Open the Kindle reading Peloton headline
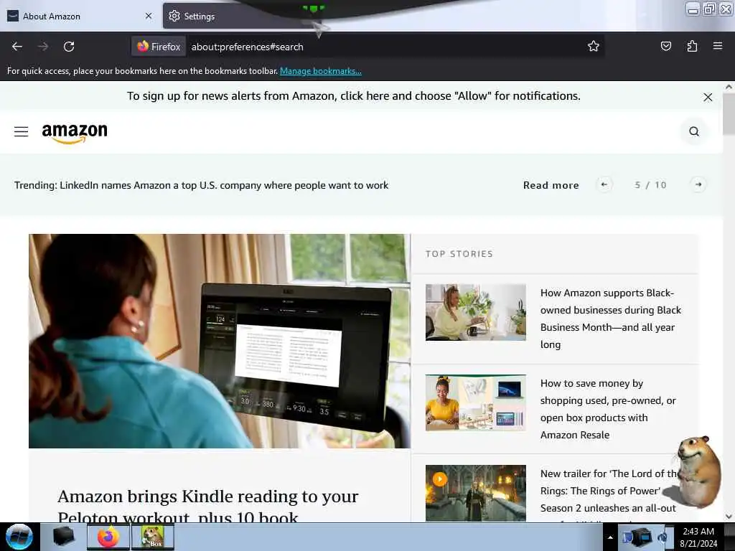Screen dimensions: 735x551 208,505
